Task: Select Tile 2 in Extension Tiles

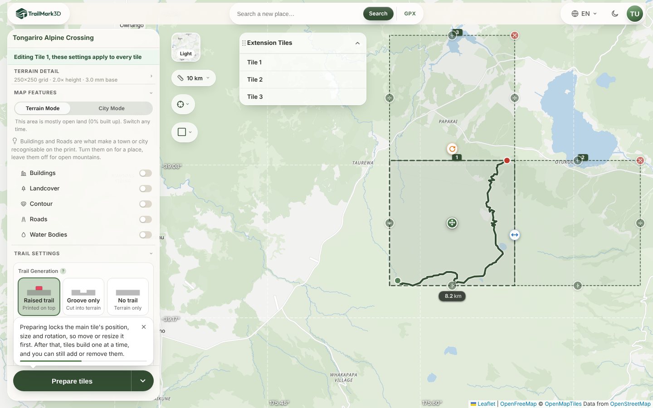Action: (302, 79)
